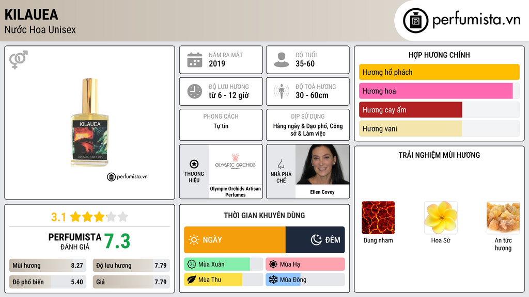529x297 pixels.
Task: Click the Mùa Đông season bar
Action: point(305,279)
